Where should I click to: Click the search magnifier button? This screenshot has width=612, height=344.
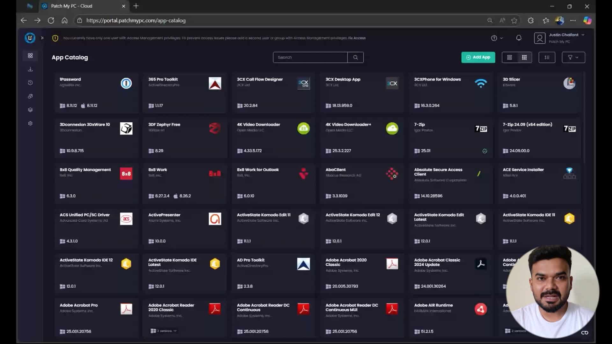pos(355,57)
